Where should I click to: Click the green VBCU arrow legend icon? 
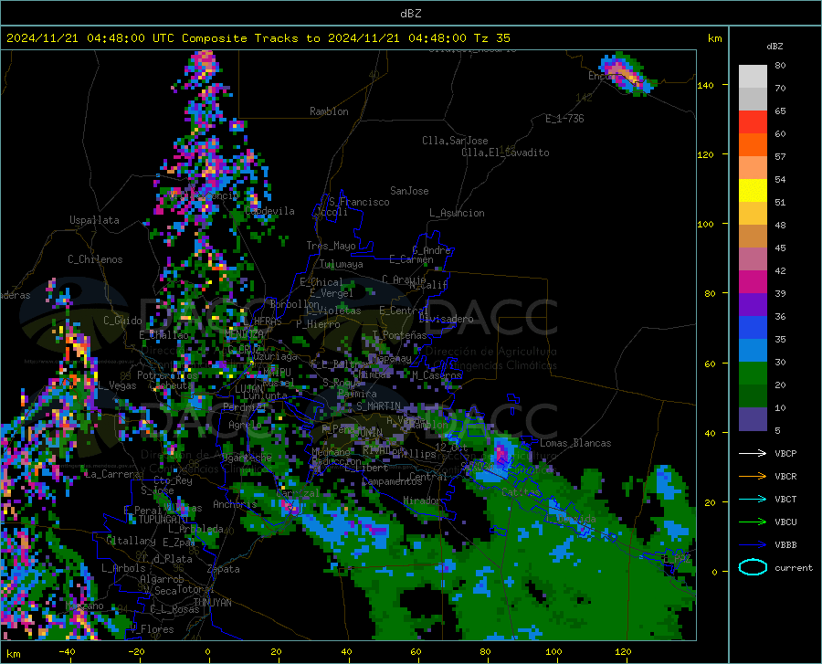coord(753,522)
